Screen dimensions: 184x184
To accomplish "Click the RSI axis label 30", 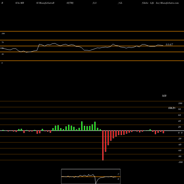I will 3,54.
